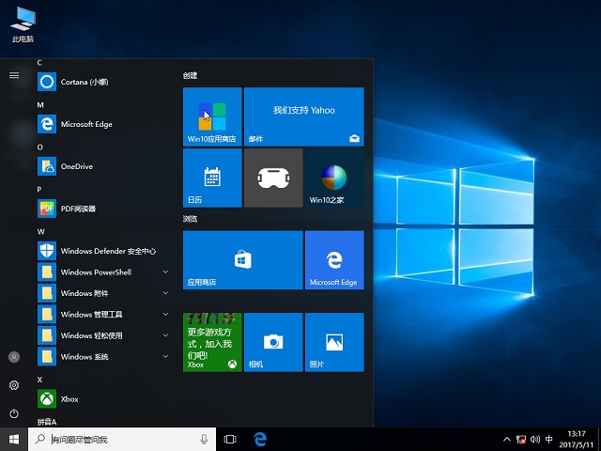Click the taskbar search input box
This screenshot has width=601, height=451.
point(122,439)
